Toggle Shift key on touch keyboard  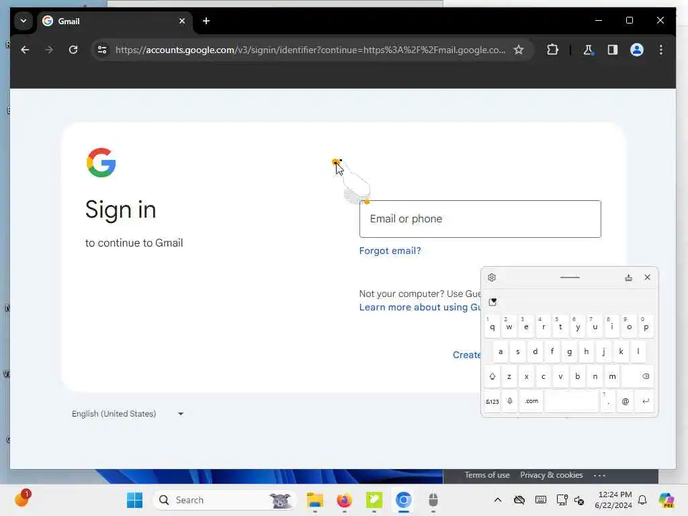pos(492,376)
